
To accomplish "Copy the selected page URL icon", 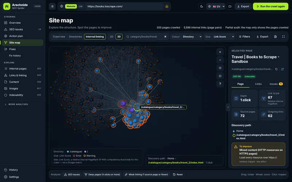I will (276, 69).
